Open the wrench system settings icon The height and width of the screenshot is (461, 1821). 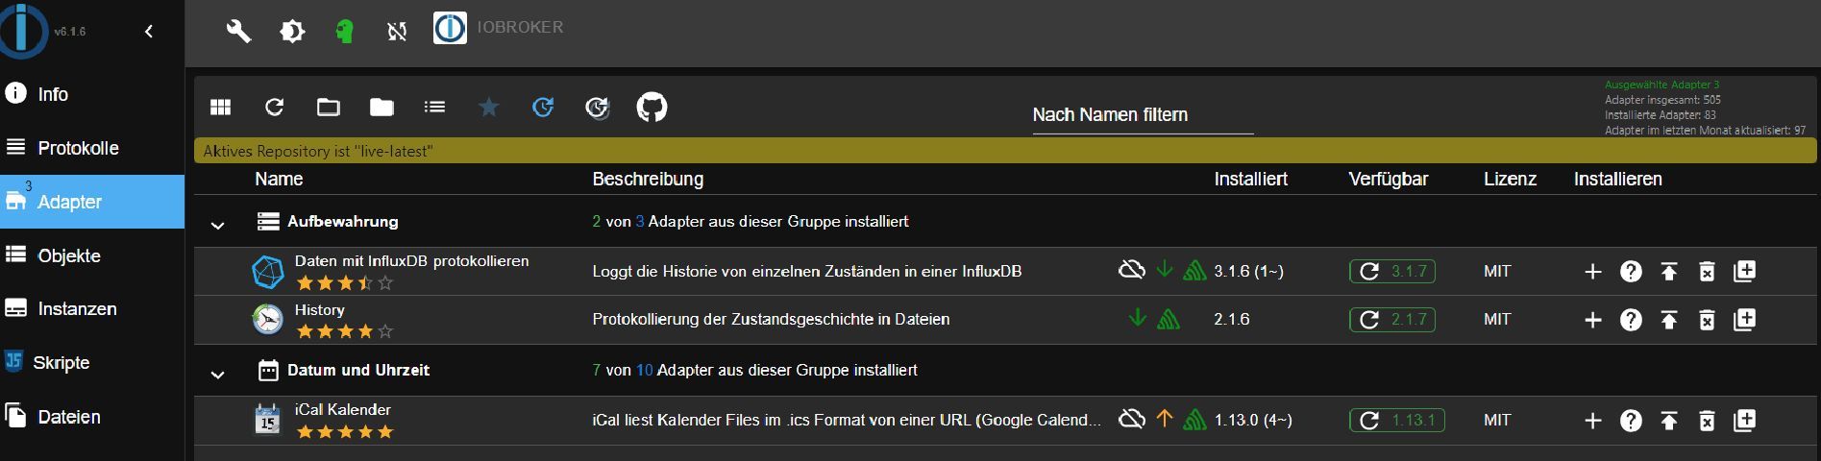[x=238, y=32]
